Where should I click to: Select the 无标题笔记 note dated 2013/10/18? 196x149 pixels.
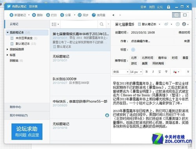(80, 130)
